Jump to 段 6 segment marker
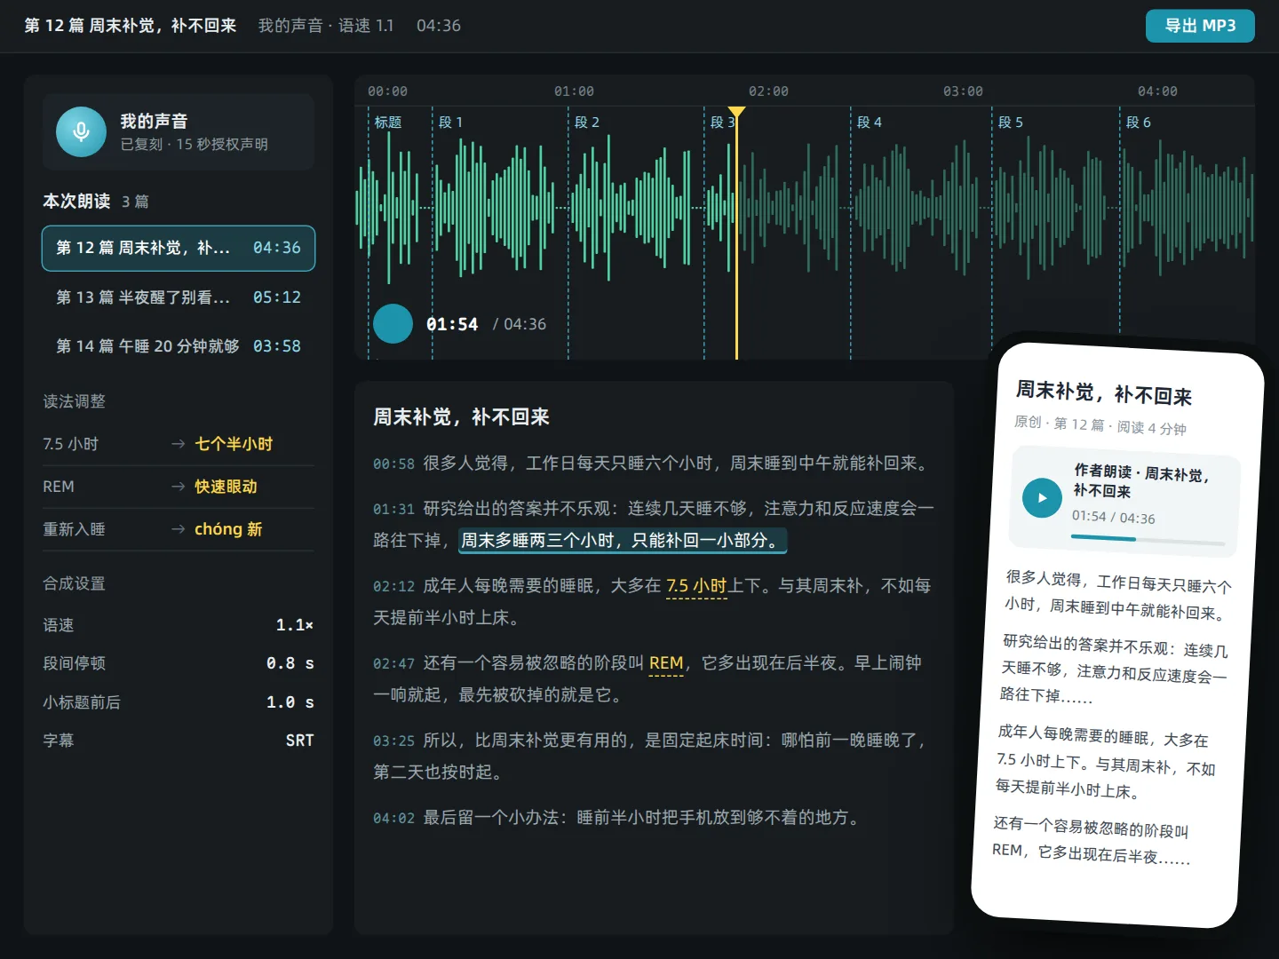The width and height of the screenshot is (1279, 959). pyautogui.click(x=1138, y=123)
